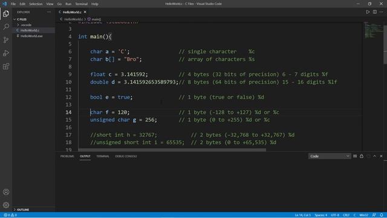The image size is (387, 218).
Task: Open the Code output channel dropdown
Action: tap(330, 156)
